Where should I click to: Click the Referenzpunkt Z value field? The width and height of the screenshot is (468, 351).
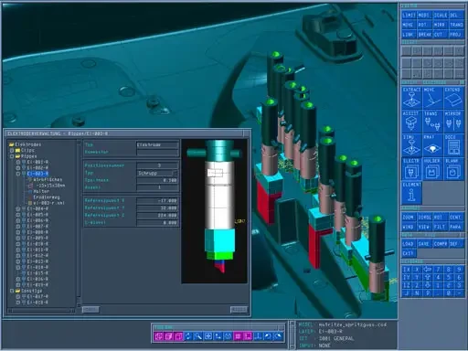click(x=157, y=216)
